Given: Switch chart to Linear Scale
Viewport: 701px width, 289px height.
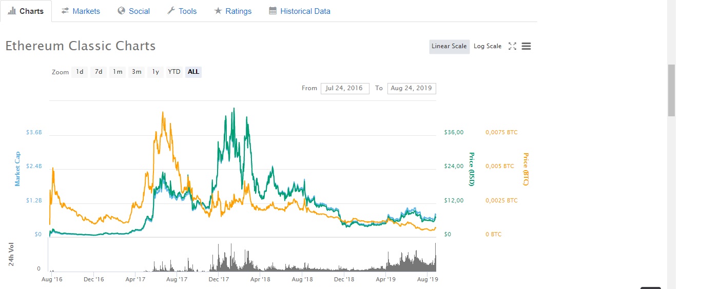Looking at the screenshot, I should point(449,46).
